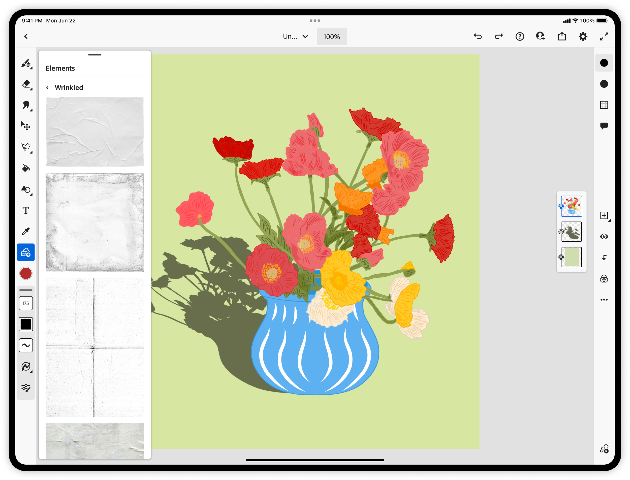Open the brush size 175 setting
The image size is (630, 480).
(x=26, y=303)
